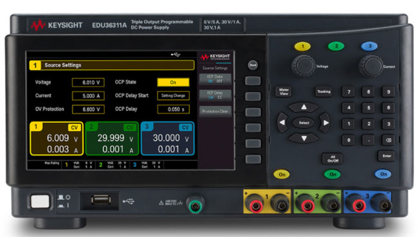Click the right arrow navigation key
The height and width of the screenshot is (237, 418).
point(325,123)
